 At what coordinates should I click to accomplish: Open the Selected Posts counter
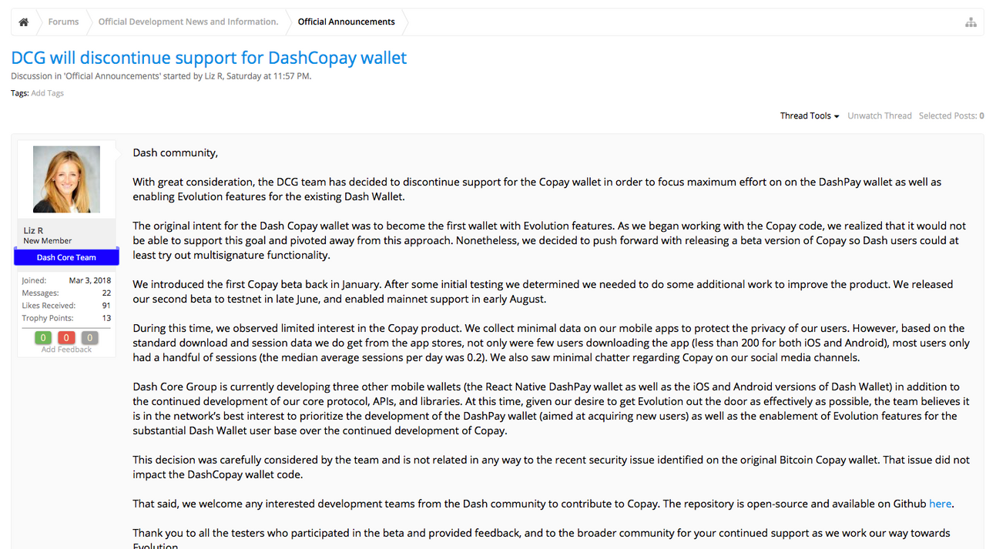(x=951, y=116)
